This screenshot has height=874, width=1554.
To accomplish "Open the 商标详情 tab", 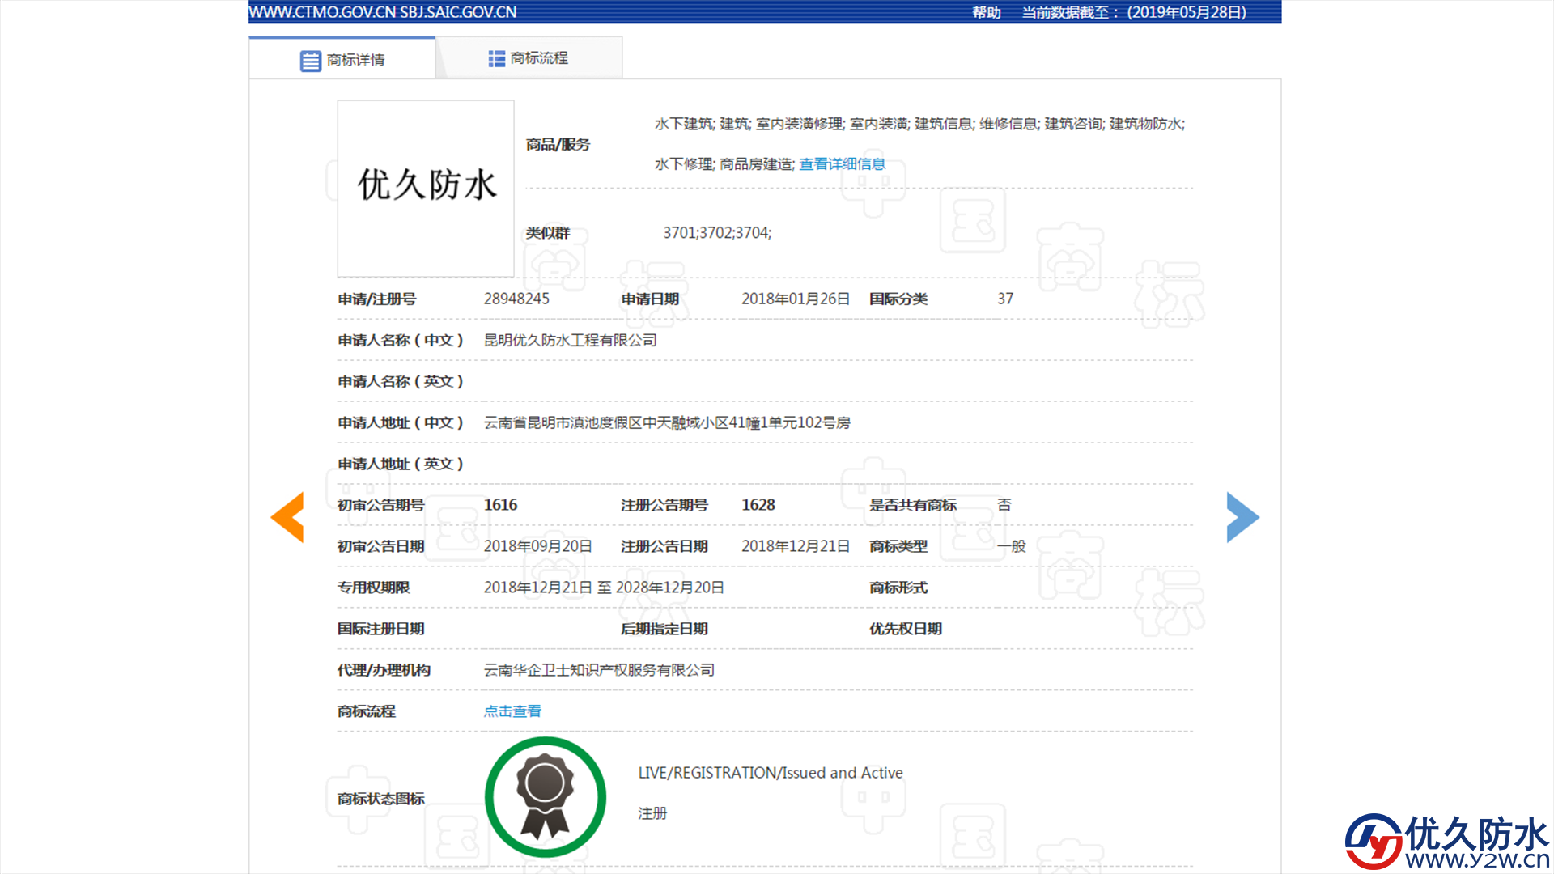I will pos(342,59).
